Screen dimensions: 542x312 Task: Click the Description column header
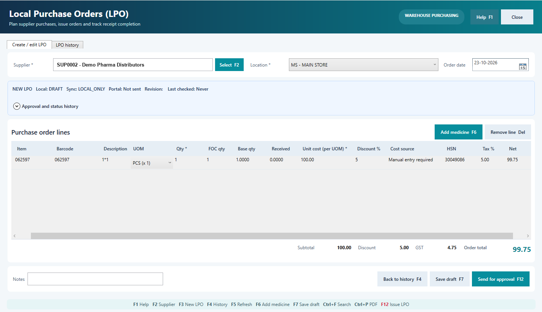[x=115, y=149]
